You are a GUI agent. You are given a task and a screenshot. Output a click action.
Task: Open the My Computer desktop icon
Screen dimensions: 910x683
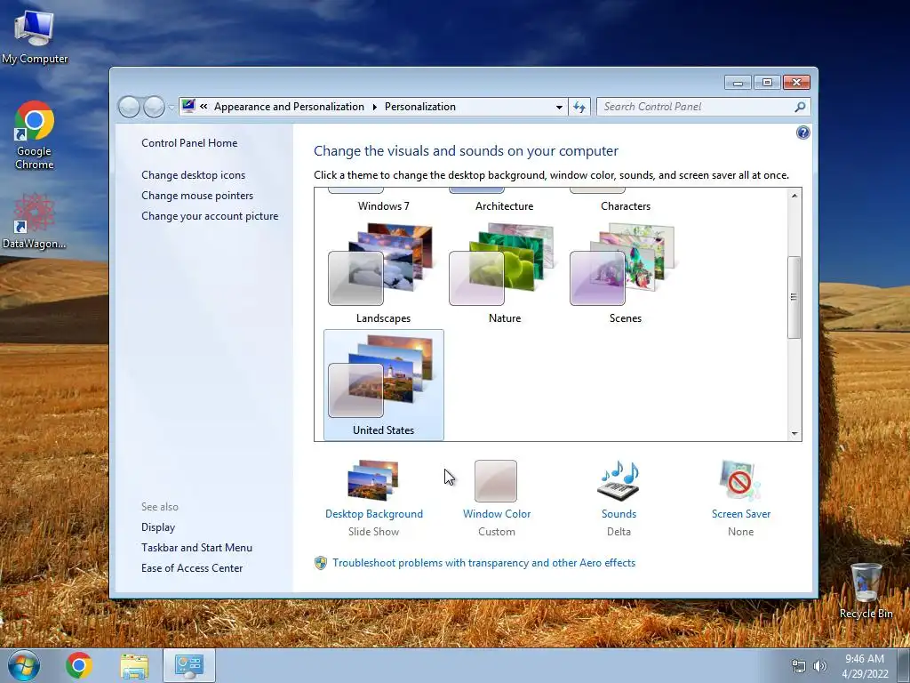[35, 36]
